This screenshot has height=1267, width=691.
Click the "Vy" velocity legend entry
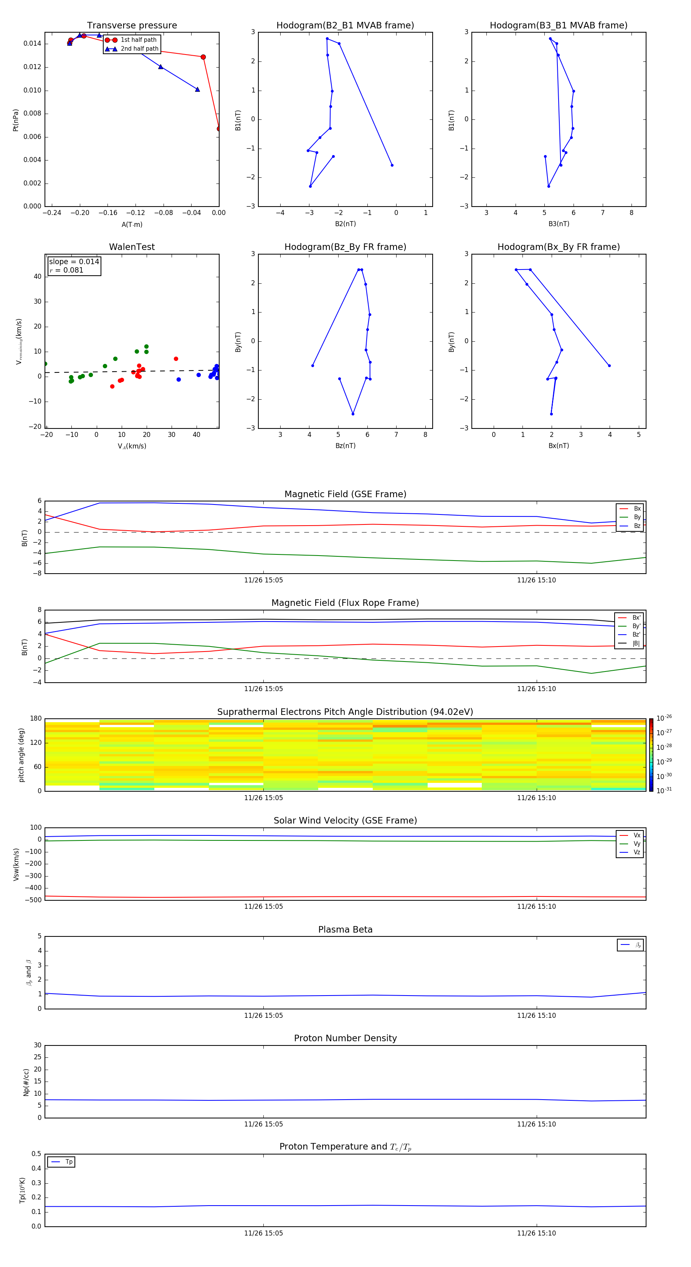(x=630, y=844)
